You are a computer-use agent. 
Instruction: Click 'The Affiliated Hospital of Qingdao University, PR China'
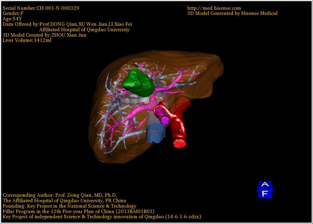coord(64,201)
